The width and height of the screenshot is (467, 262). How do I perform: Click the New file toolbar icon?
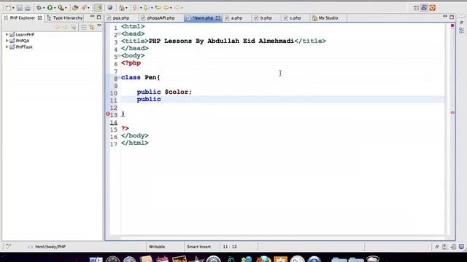tap(8, 8)
